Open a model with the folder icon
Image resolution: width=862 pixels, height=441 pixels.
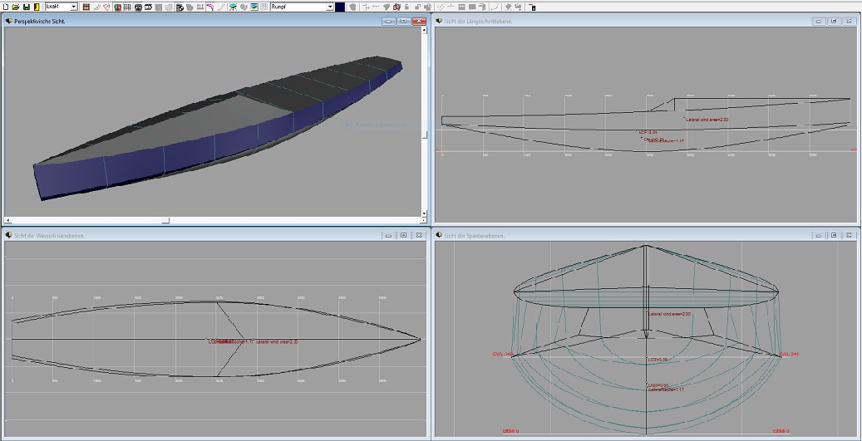point(15,7)
